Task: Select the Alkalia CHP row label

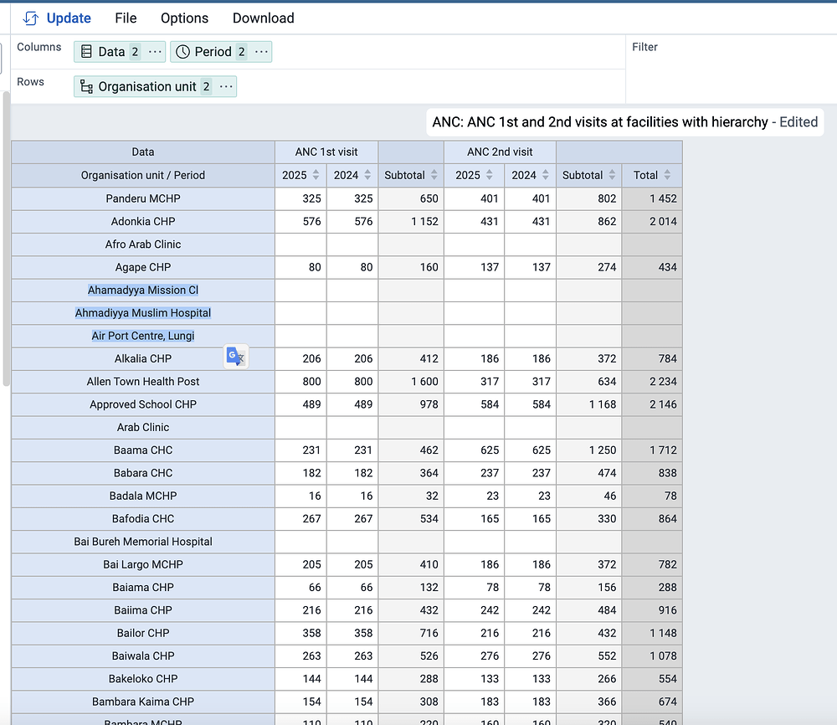Action: [x=143, y=359]
